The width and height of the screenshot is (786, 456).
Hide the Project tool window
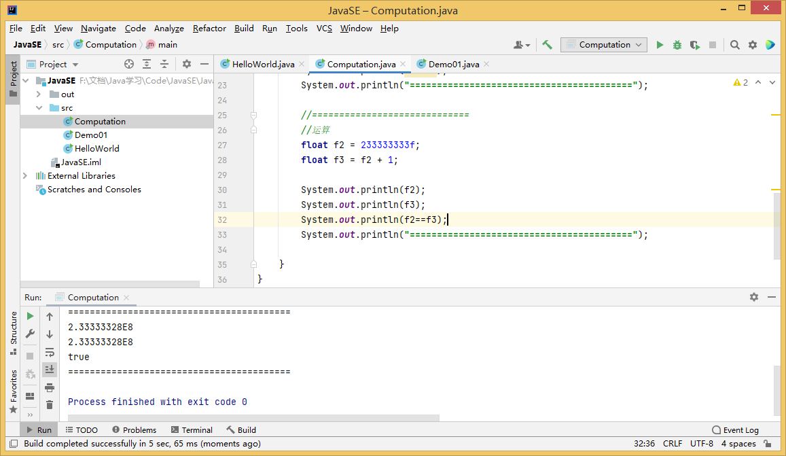tap(204, 64)
